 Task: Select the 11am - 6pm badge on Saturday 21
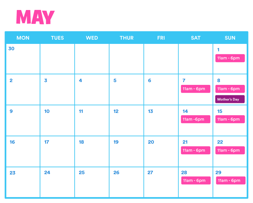pyautogui.click(x=196, y=150)
